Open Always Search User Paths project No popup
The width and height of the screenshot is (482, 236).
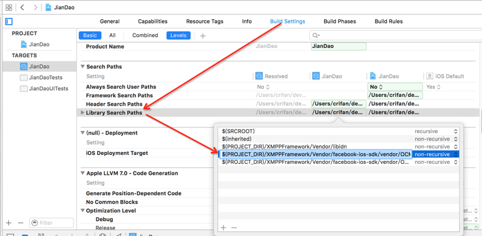click(x=395, y=86)
